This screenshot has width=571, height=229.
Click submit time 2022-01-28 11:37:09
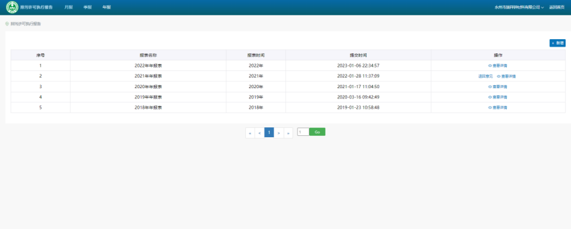coord(358,77)
